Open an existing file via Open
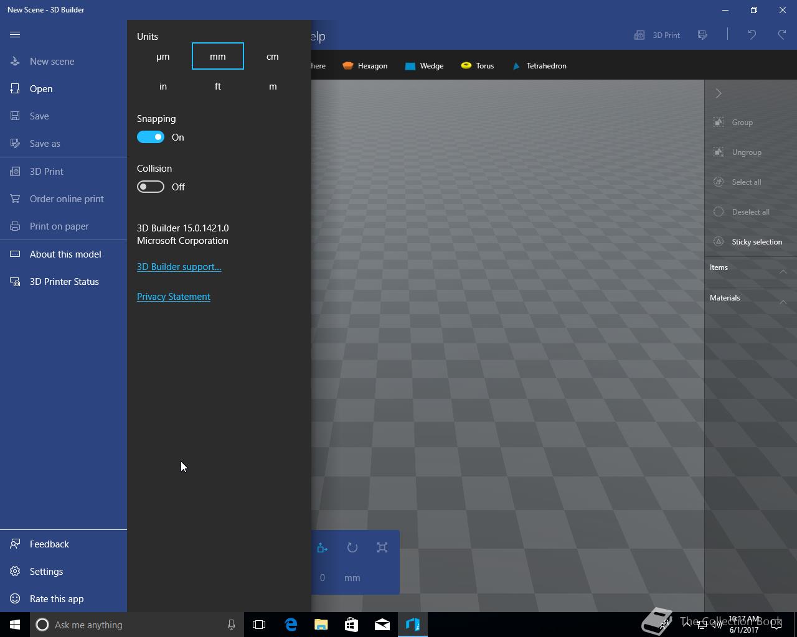797x637 pixels. tap(64, 88)
